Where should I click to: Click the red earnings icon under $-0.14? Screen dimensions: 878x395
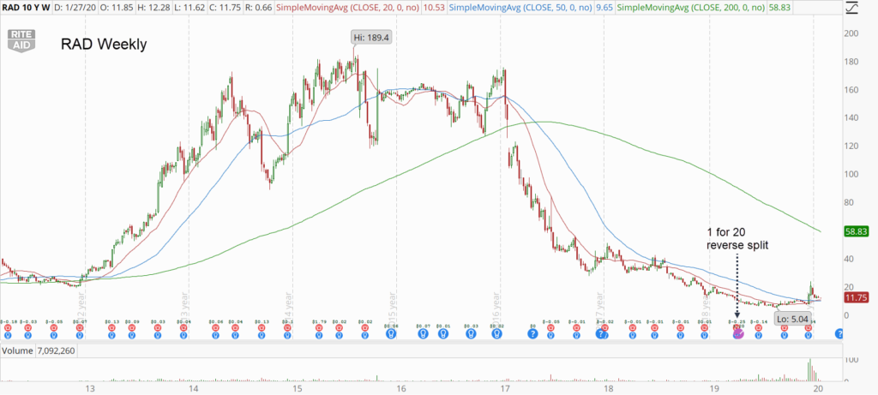pos(758,327)
